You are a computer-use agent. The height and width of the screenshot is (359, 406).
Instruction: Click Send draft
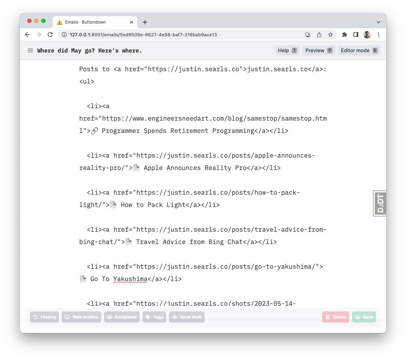[187, 317]
